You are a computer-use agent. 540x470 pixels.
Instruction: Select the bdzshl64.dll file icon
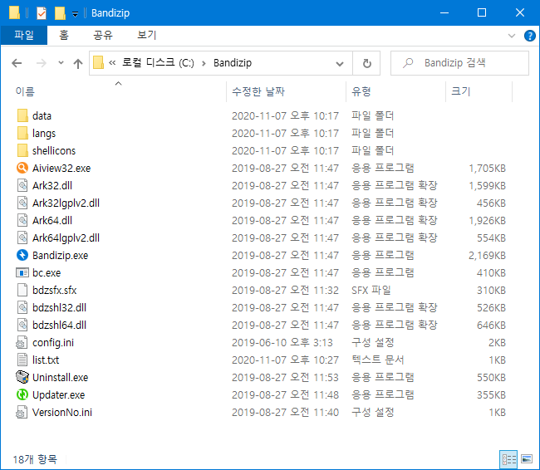[x=22, y=325]
